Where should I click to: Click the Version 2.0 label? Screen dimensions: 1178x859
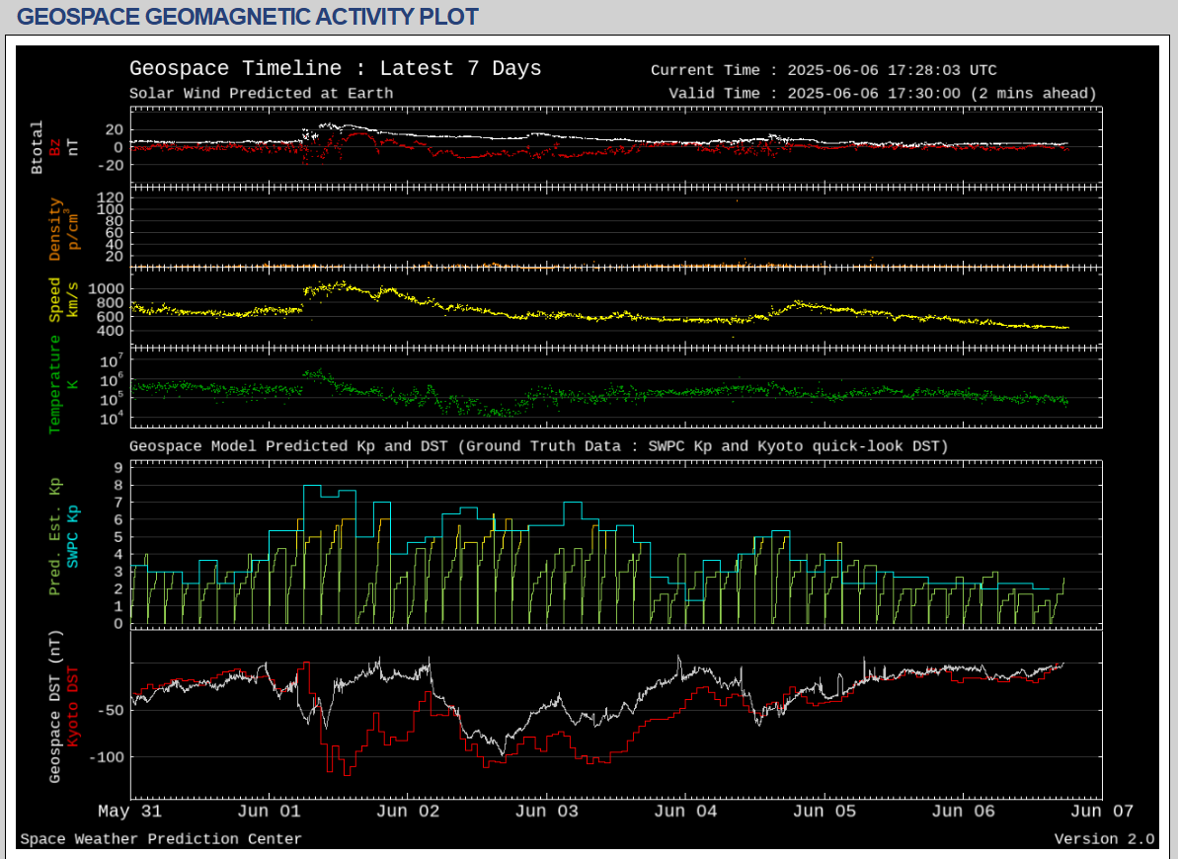[1104, 839]
